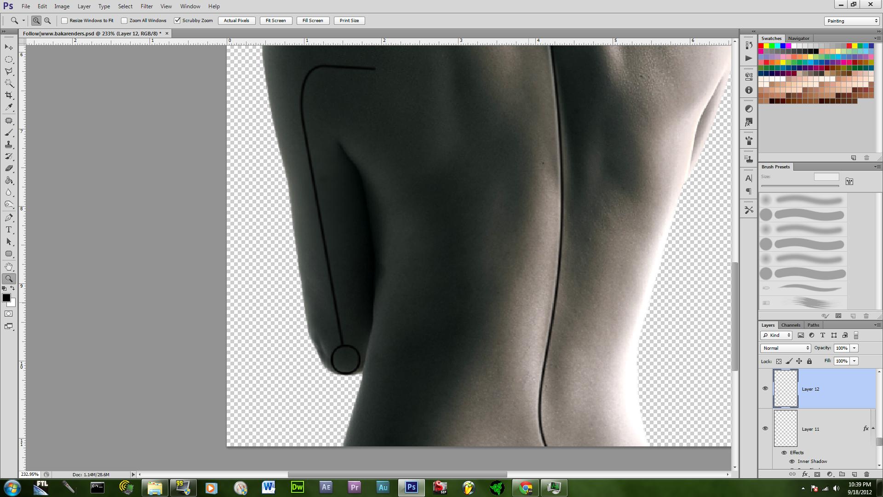Screen dimensions: 883x497
Task: Open the Zoom tool preset picker
Action: pyautogui.click(x=23, y=21)
